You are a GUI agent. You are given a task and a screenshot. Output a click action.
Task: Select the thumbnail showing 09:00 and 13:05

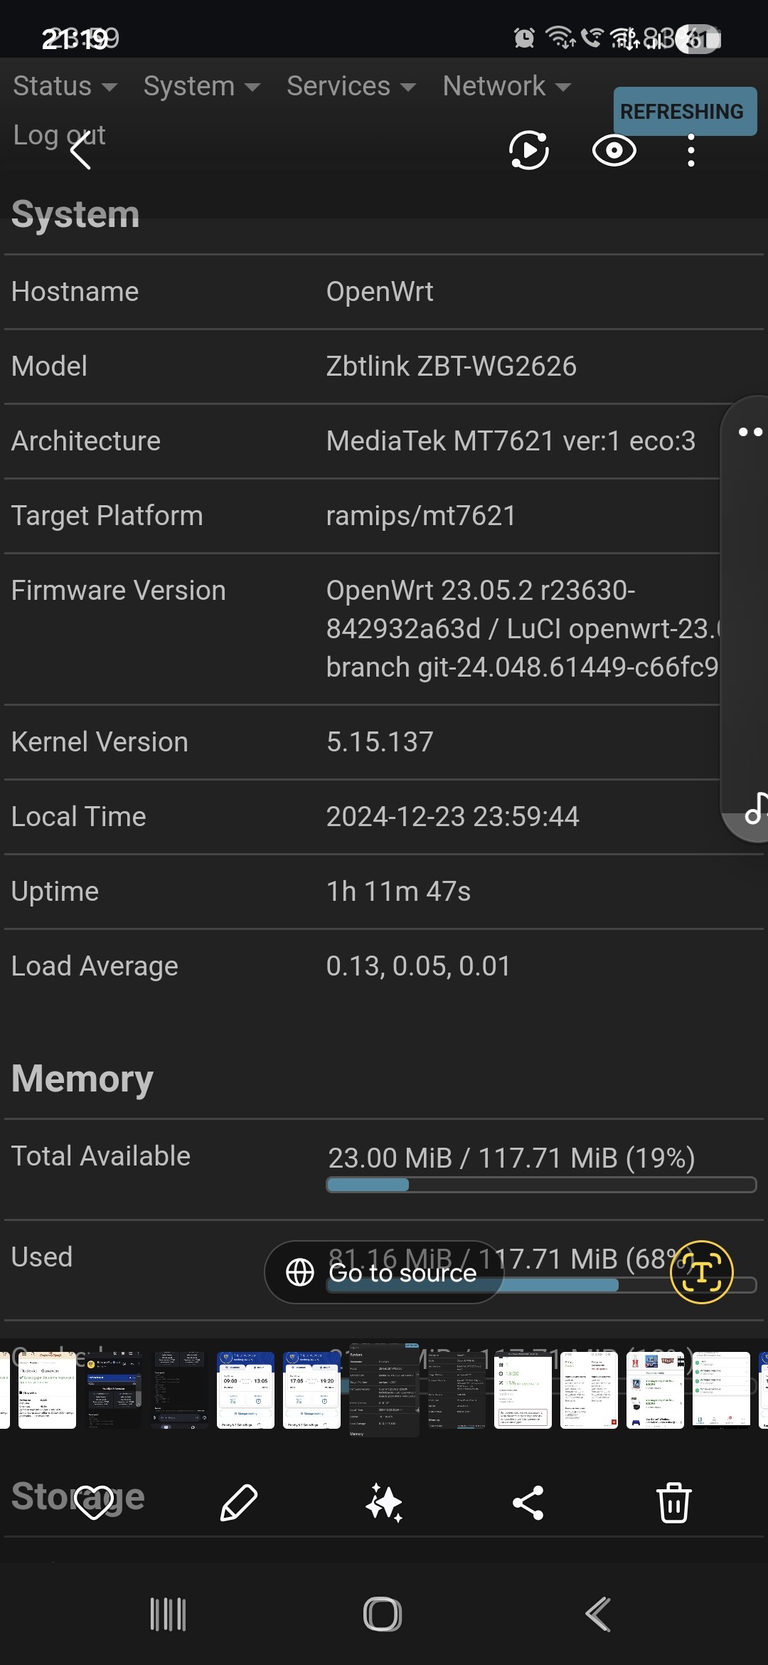pyautogui.click(x=245, y=1390)
